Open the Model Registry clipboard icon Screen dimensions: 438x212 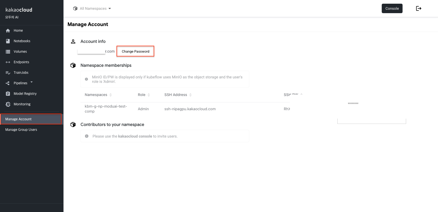tap(8, 94)
